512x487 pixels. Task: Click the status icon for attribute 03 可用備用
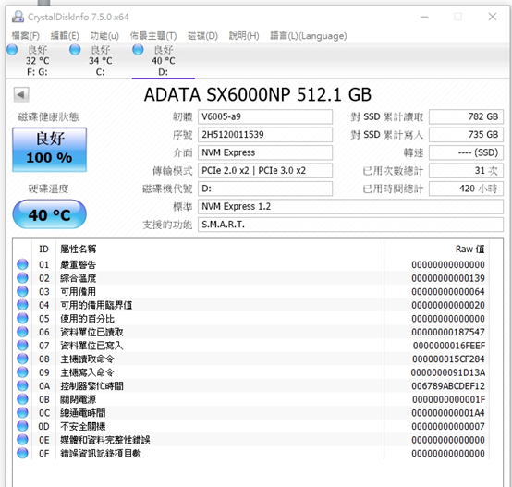click(x=22, y=291)
